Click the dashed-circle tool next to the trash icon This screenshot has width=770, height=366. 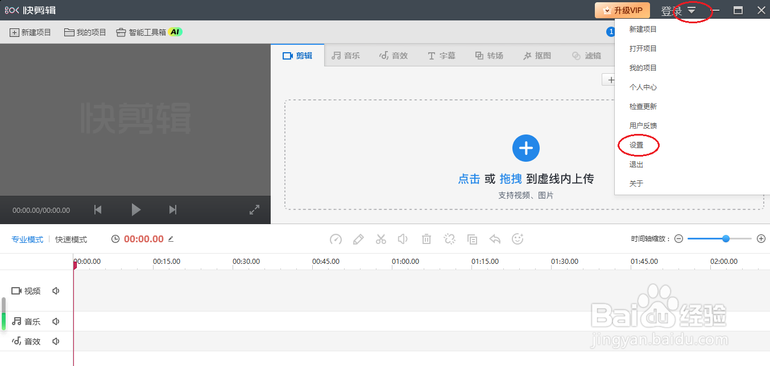449,239
